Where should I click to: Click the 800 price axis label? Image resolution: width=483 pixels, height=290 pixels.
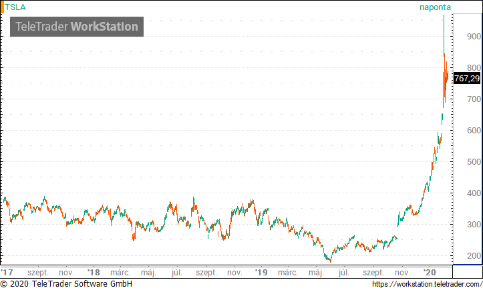pos(474,67)
